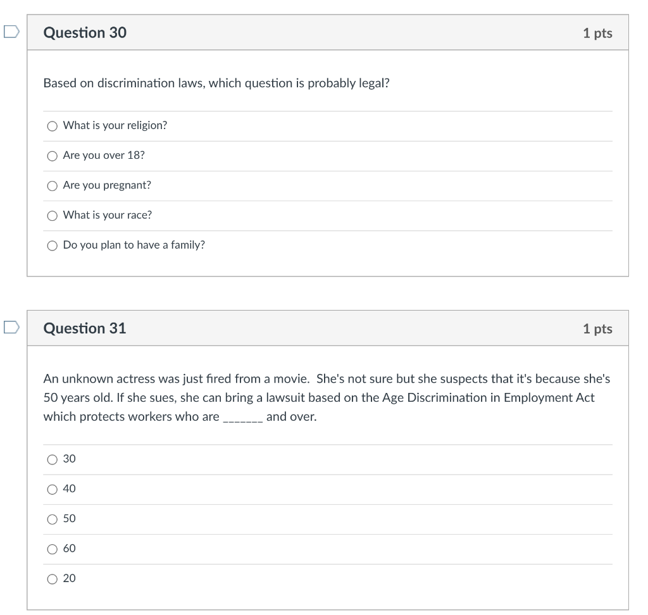The height and width of the screenshot is (615, 648).
Task: Choose answer 30 for Question 31
Action: [x=52, y=459]
